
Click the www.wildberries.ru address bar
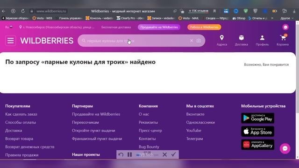[x=51, y=11]
